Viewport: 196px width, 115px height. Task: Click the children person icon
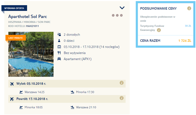(x=59, y=41)
